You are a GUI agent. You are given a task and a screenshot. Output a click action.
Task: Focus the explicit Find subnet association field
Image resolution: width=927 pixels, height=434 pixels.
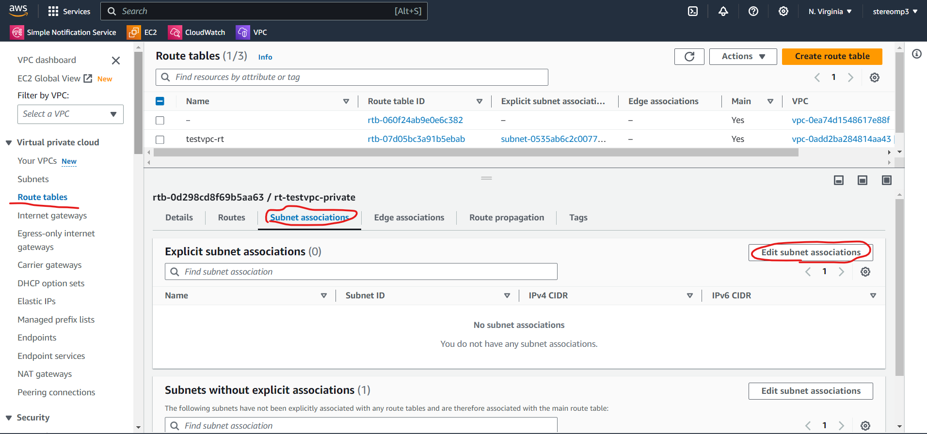pos(361,272)
